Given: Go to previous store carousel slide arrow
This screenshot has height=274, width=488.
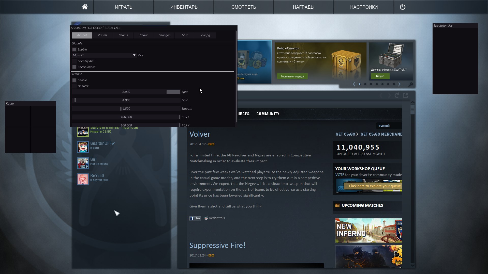Looking at the screenshot, I should coord(354,84).
